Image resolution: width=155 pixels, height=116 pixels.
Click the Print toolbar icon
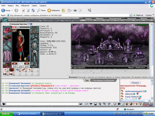(x=75, y=10)
